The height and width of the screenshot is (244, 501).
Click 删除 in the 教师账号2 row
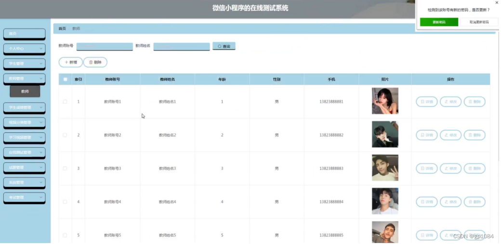tap(475, 135)
